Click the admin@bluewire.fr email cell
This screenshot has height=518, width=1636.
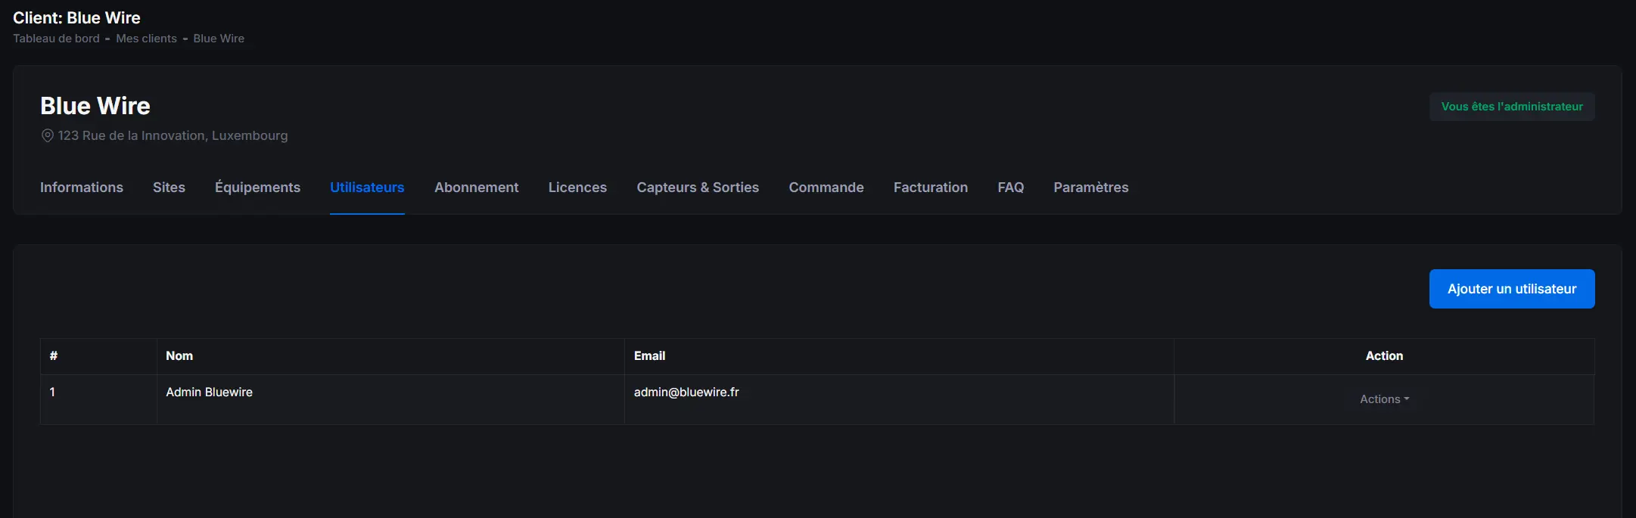pos(686,392)
